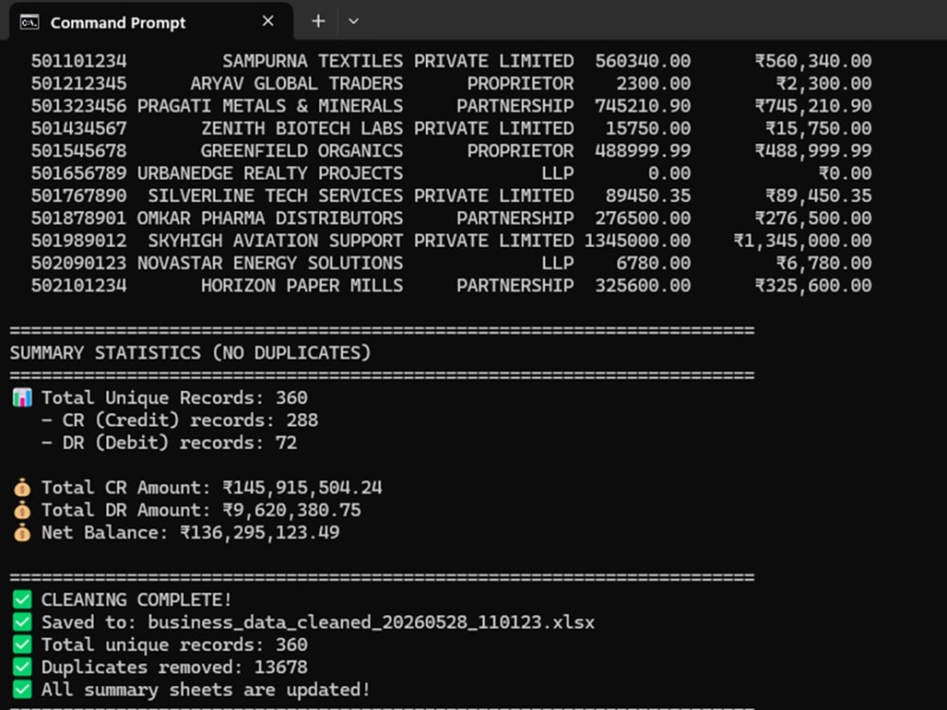Screen dimensions: 947x710
Task: Click SKYHIGH AVIATION SUPPORT text
Action: pyautogui.click(x=276, y=240)
